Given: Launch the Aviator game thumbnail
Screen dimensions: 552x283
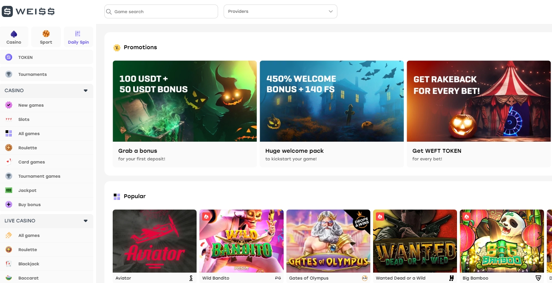Looking at the screenshot, I should click(x=155, y=241).
